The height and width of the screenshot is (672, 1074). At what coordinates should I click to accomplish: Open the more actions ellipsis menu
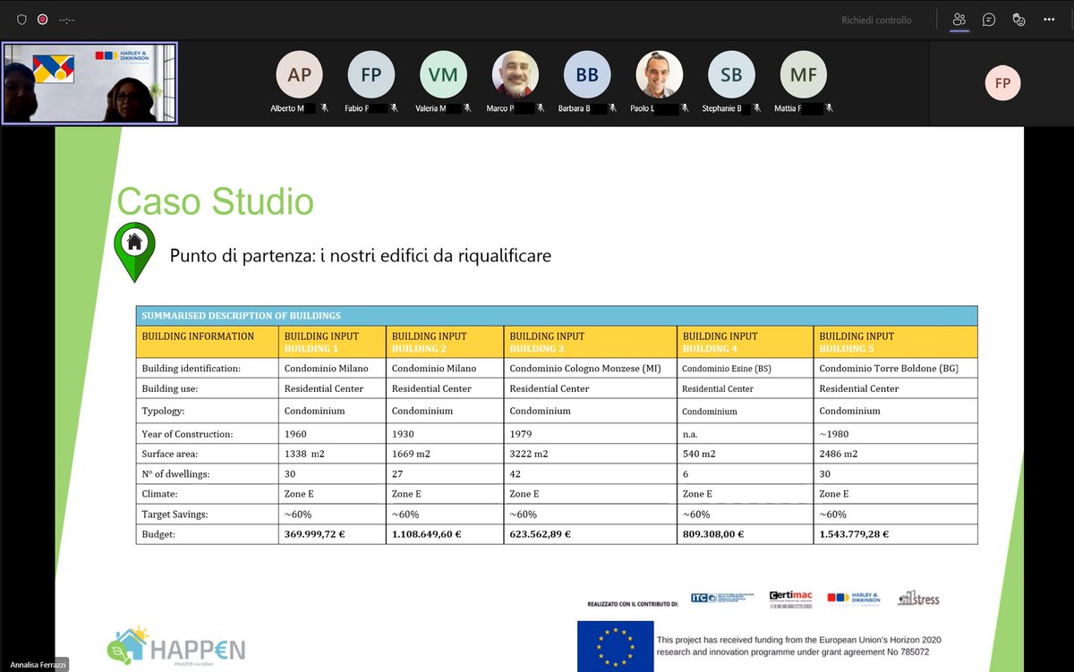click(1049, 19)
